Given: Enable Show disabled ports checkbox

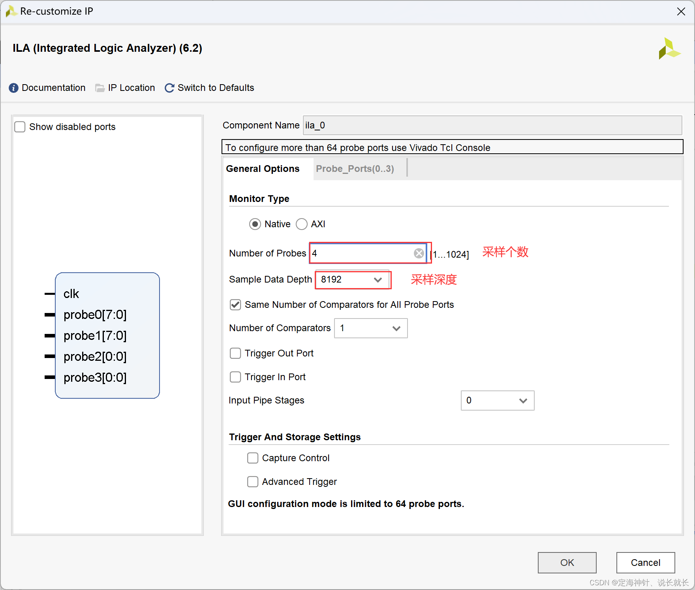Looking at the screenshot, I should (x=20, y=127).
